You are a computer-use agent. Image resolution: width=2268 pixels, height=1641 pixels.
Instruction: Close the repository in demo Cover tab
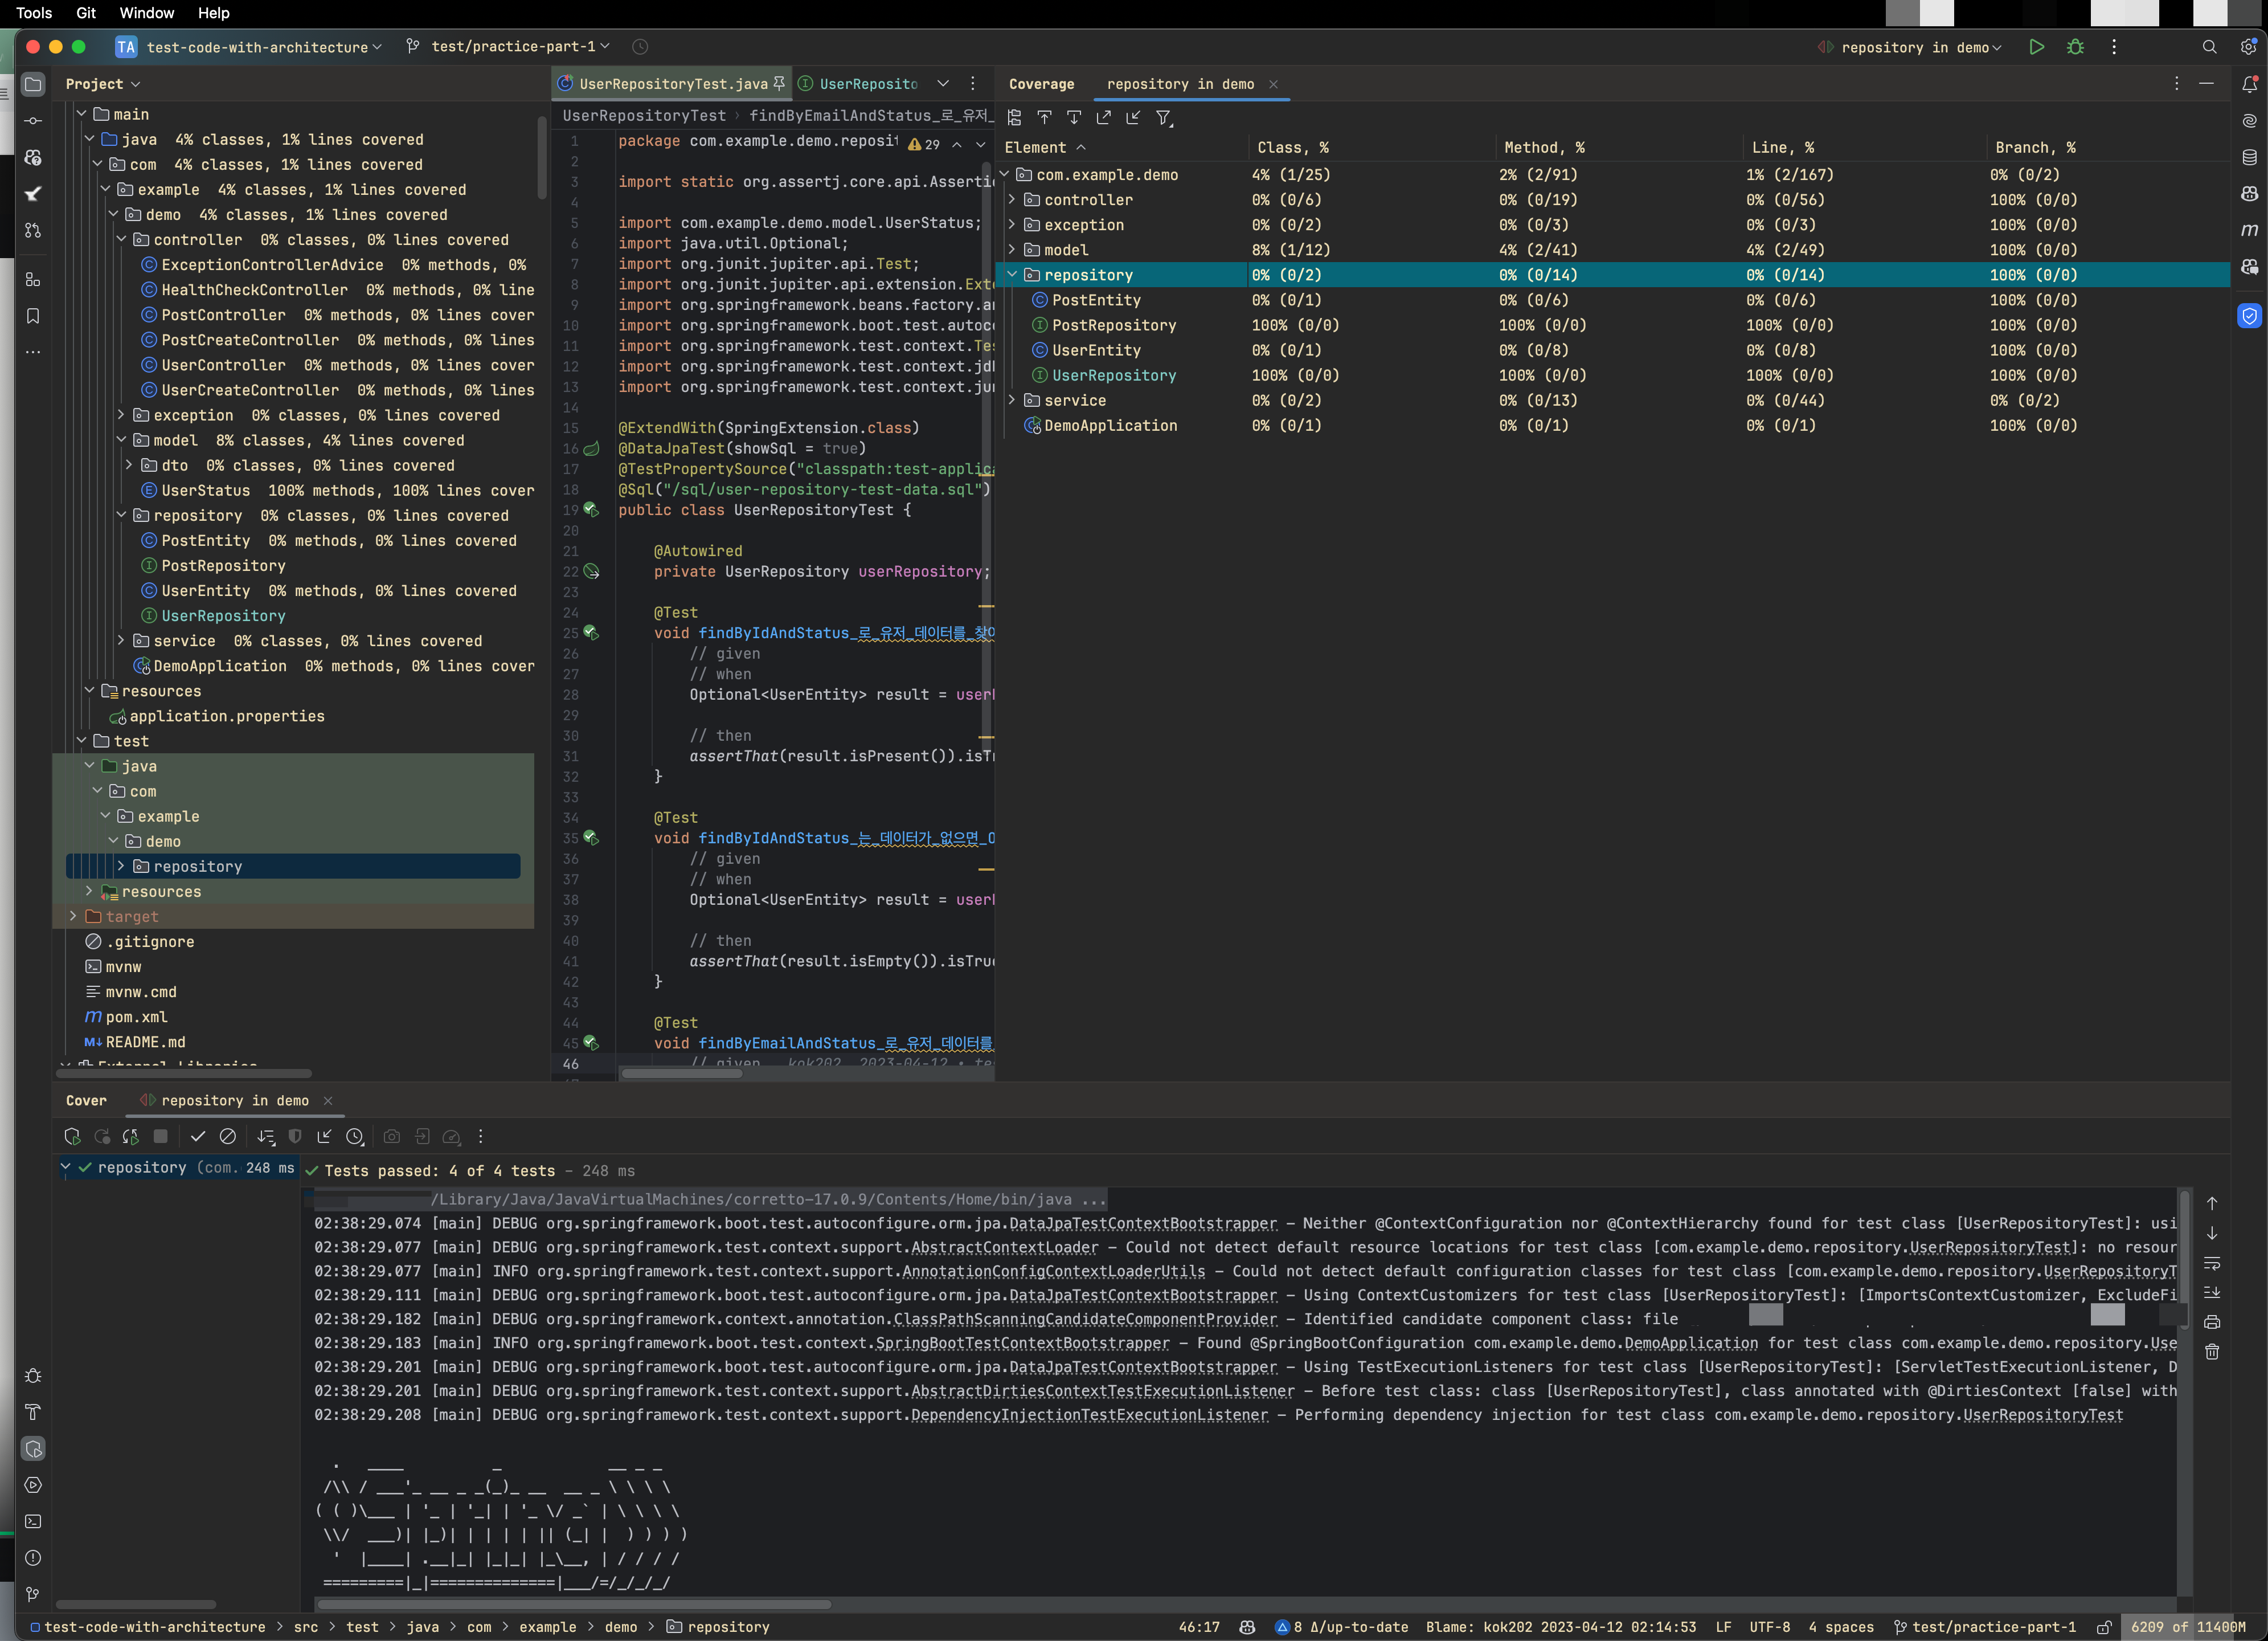click(327, 1101)
